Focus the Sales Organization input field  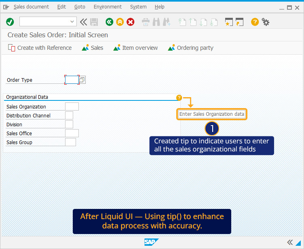click(x=72, y=106)
